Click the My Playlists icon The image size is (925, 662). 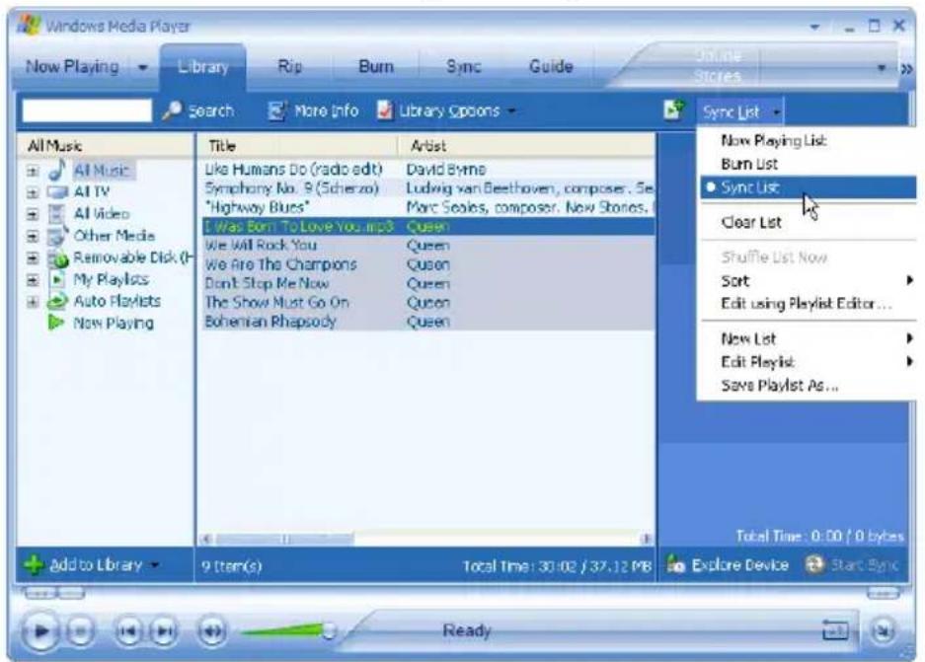coord(56,279)
